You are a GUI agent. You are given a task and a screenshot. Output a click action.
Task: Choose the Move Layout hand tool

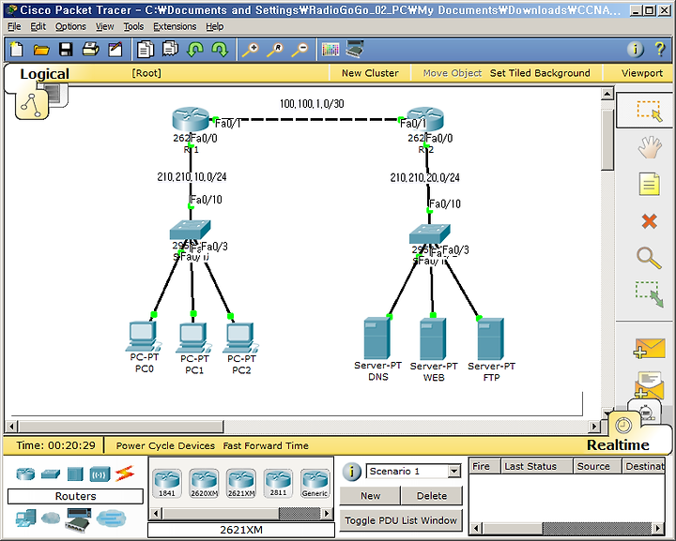click(650, 147)
